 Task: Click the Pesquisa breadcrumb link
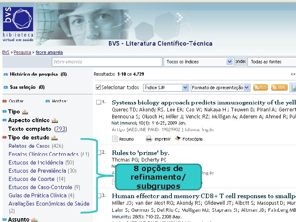[22, 52]
